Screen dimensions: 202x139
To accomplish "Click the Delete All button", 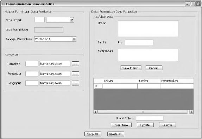I will 116,134.
